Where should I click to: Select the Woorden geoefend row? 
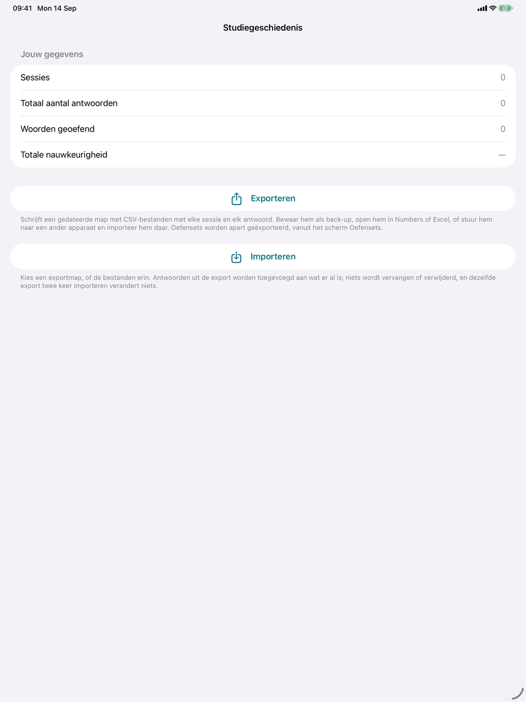(263, 129)
